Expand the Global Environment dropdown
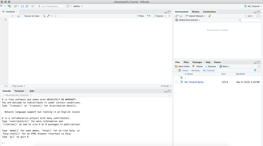This screenshot has height=146, width=263. [x=189, y=20]
